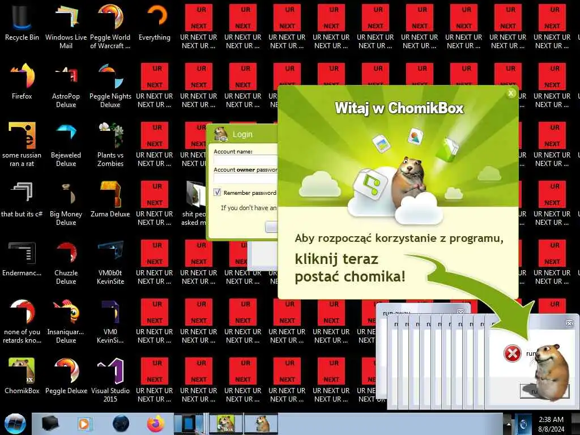Click the 'Witaj w ChomikBox' heading
Viewport: 580px width, 435px height.
399,108
